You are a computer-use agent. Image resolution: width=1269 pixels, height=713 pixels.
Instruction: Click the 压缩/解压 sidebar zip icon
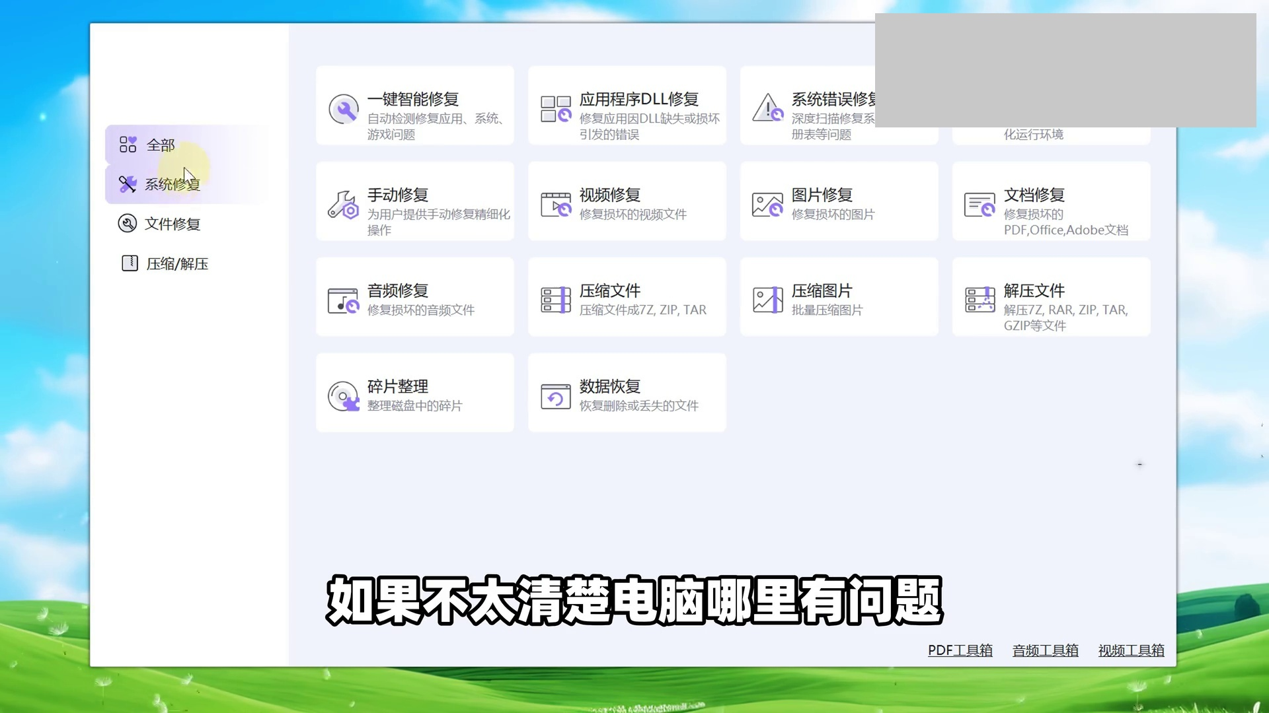130,263
